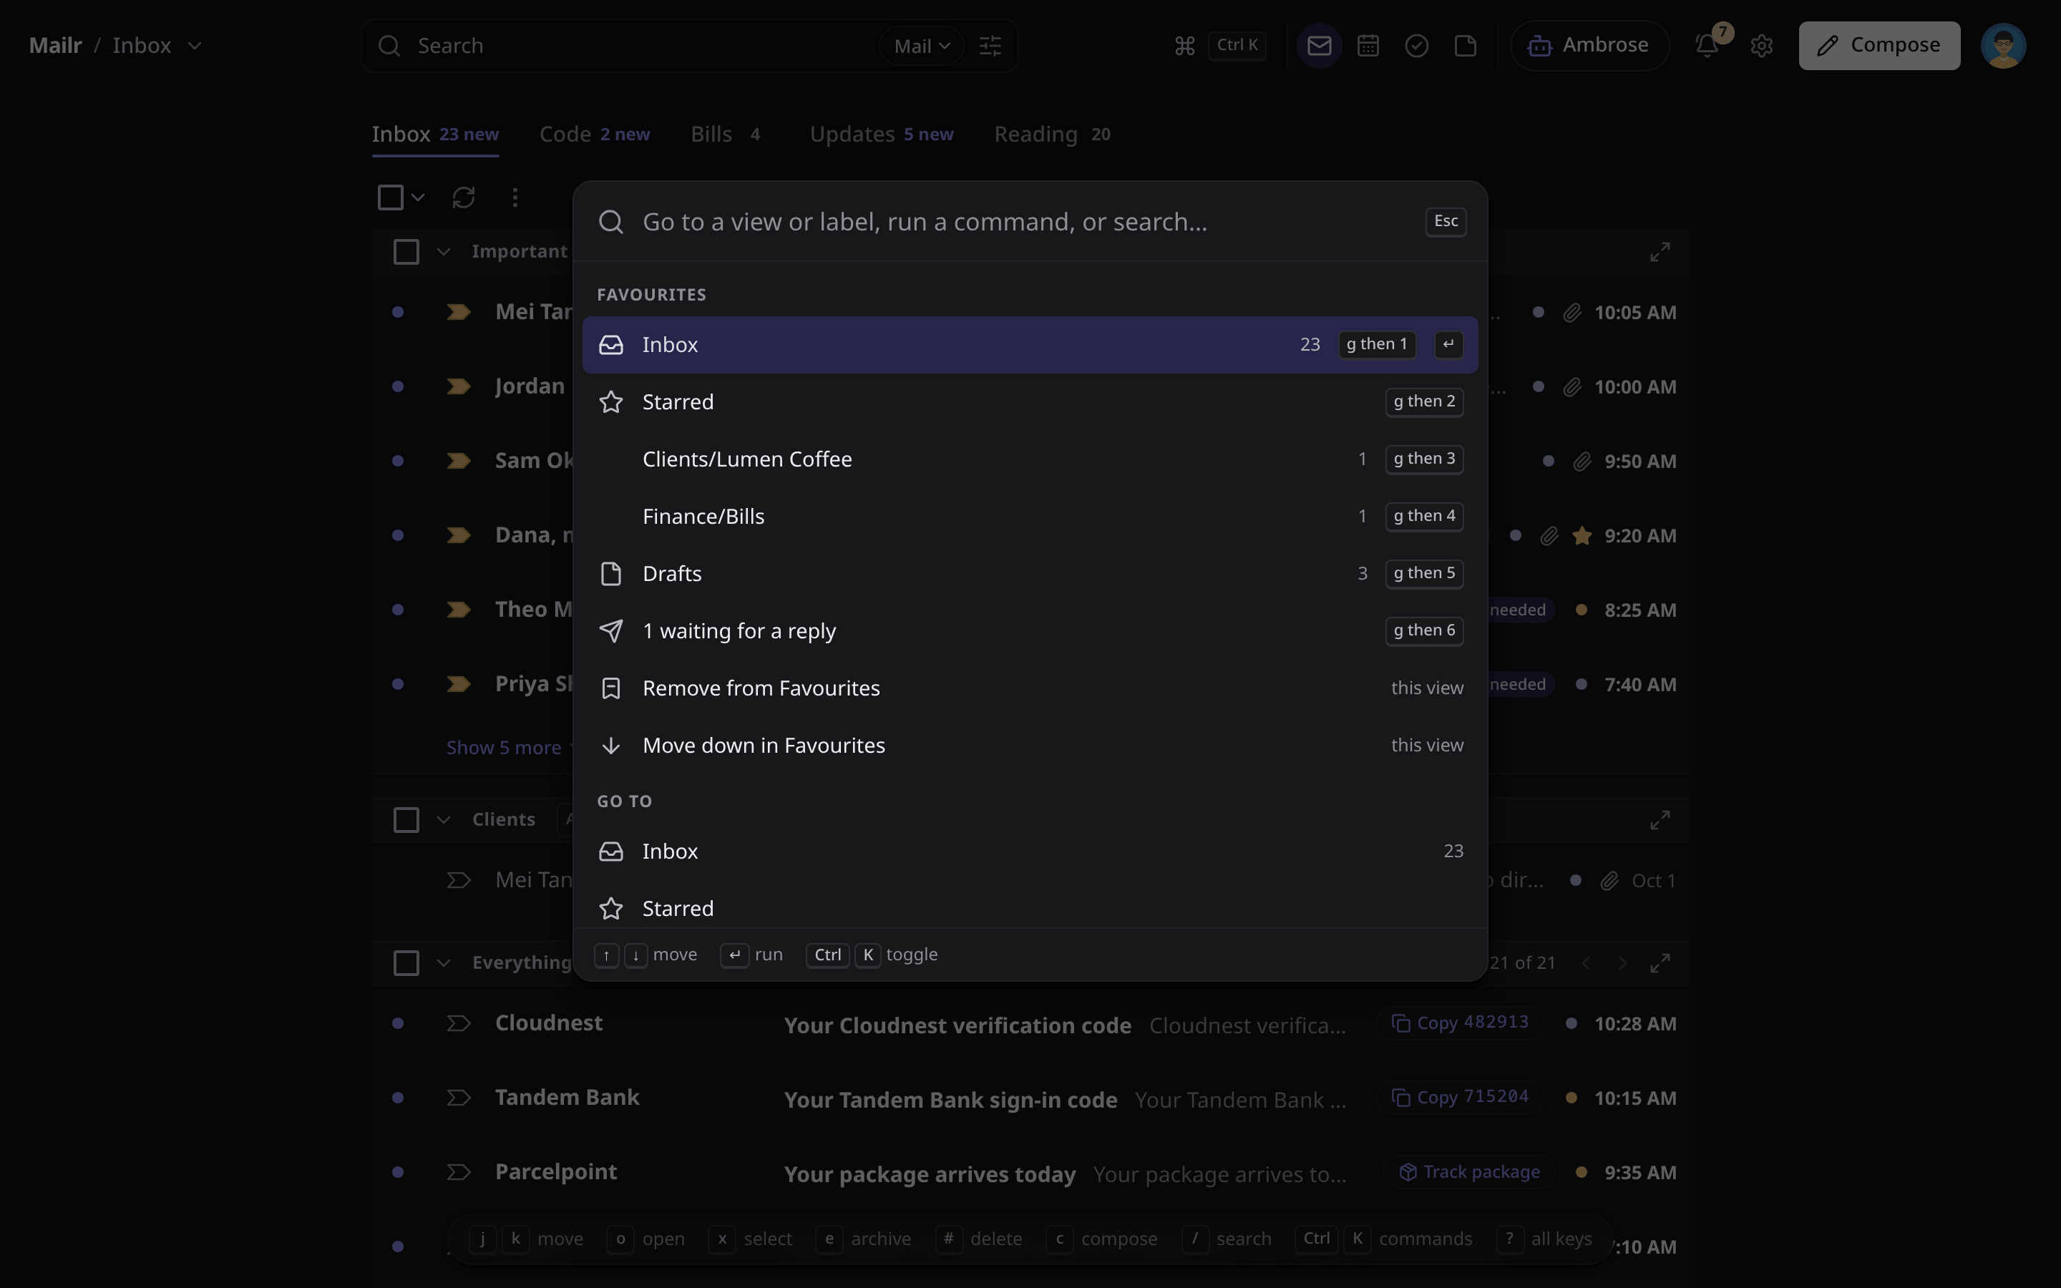The width and height of the screenshot is (2061, 1288).
Task: Select Move down in Favourites command
Action: [1030, 746]
